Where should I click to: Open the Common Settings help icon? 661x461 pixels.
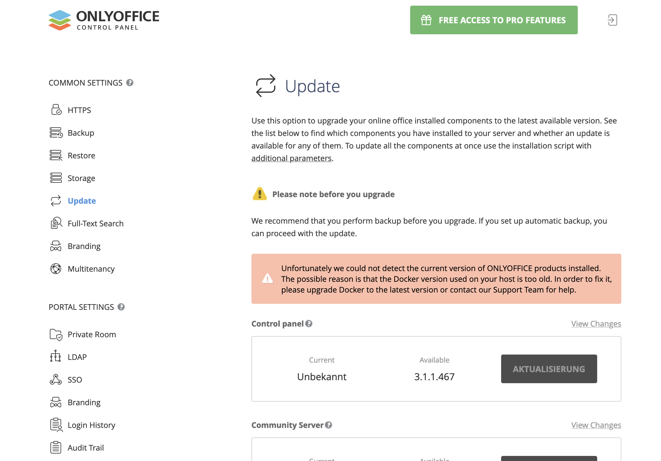pyautogui.click(x=130, y=83)
